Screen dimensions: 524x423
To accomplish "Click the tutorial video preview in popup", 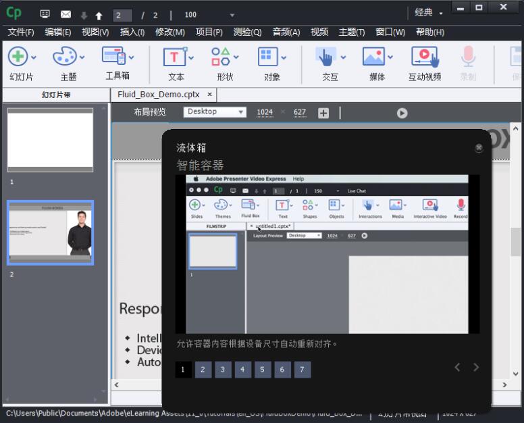I will tap(327, 254).
